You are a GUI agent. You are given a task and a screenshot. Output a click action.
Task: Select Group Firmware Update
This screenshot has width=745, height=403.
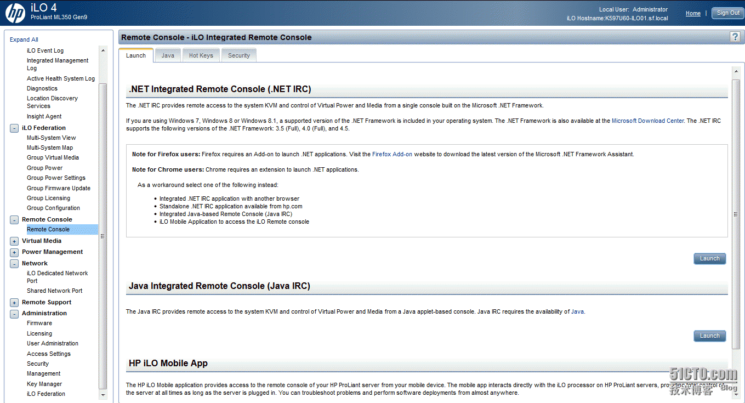[59, 188]
